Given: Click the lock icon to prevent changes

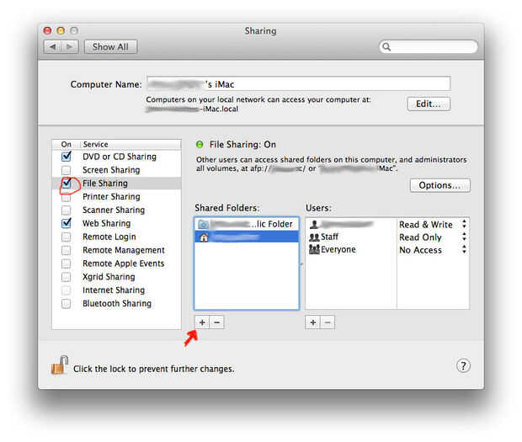Looking at the screenshot, I should click(x=60, y=365).
